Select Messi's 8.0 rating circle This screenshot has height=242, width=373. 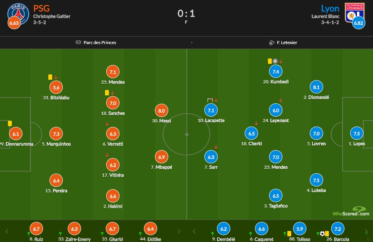161,111
